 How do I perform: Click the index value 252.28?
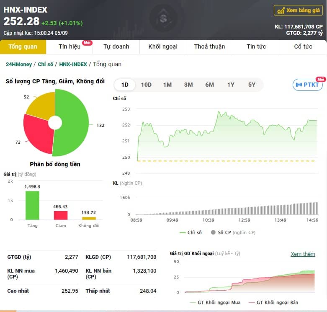(21, 21)
